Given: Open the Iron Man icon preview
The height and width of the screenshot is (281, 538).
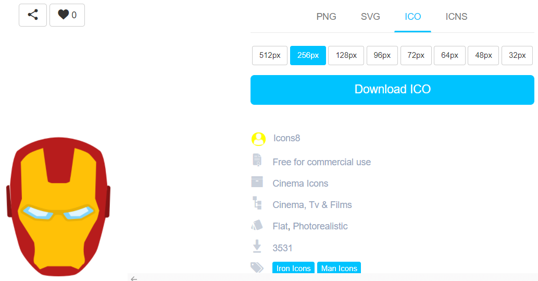Looking at the screenshot, I should [x=58, y=206].
